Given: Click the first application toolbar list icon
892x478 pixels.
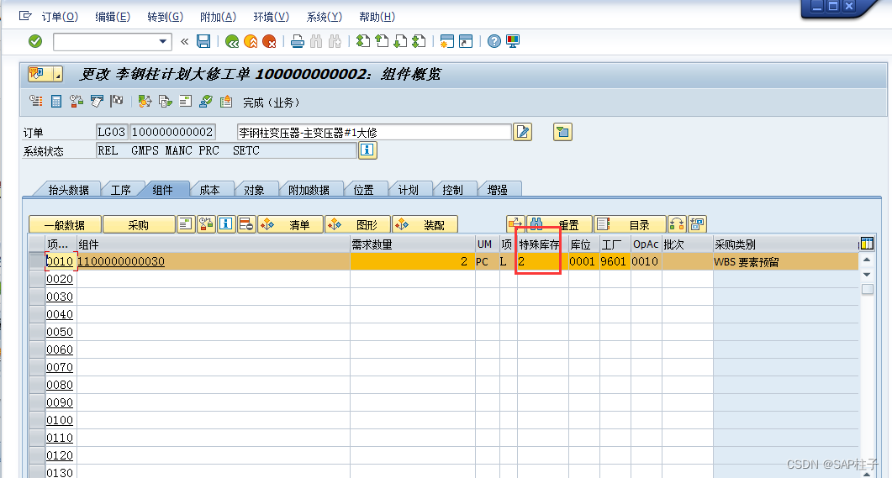Looking at the screenshot, I should [36, 101].
